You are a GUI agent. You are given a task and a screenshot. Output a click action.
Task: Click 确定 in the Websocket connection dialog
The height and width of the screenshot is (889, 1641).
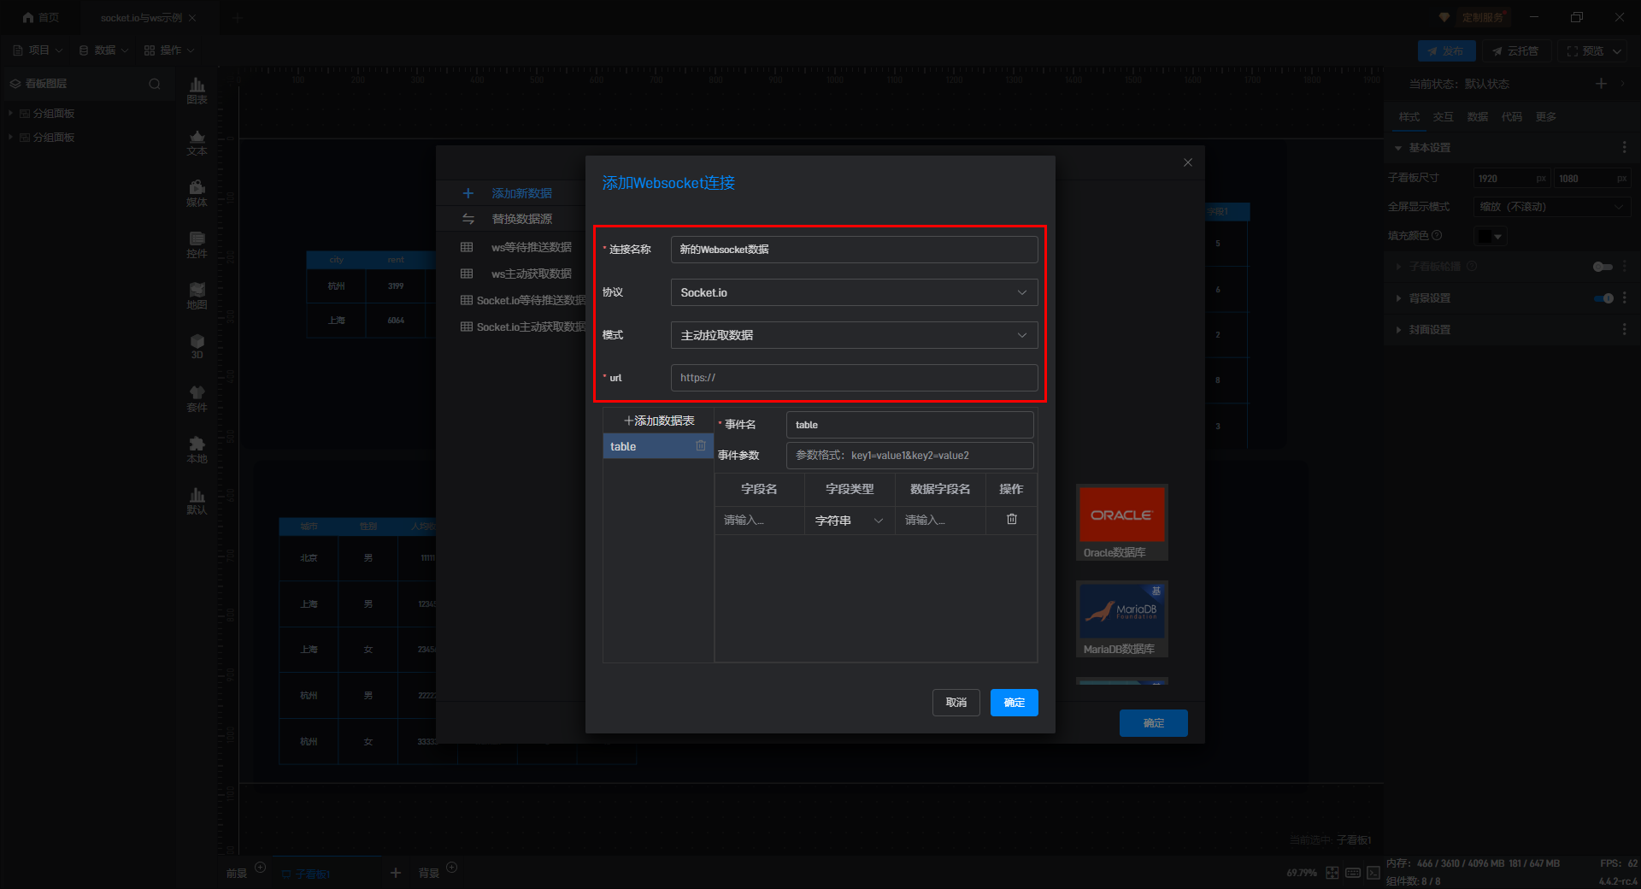click(x=1014, y=703)
